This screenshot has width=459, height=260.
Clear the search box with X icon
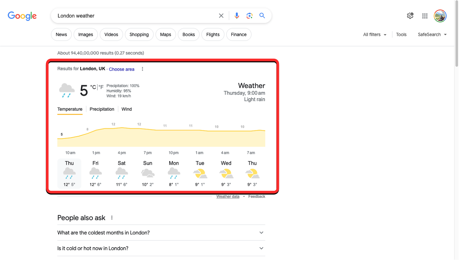coord(221,16)
